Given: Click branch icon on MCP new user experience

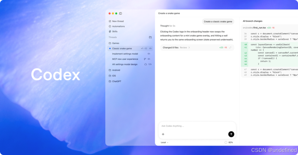Looking at the screenshot, I should 145,59.
